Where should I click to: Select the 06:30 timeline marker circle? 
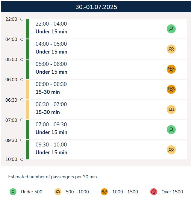(22, 100)
